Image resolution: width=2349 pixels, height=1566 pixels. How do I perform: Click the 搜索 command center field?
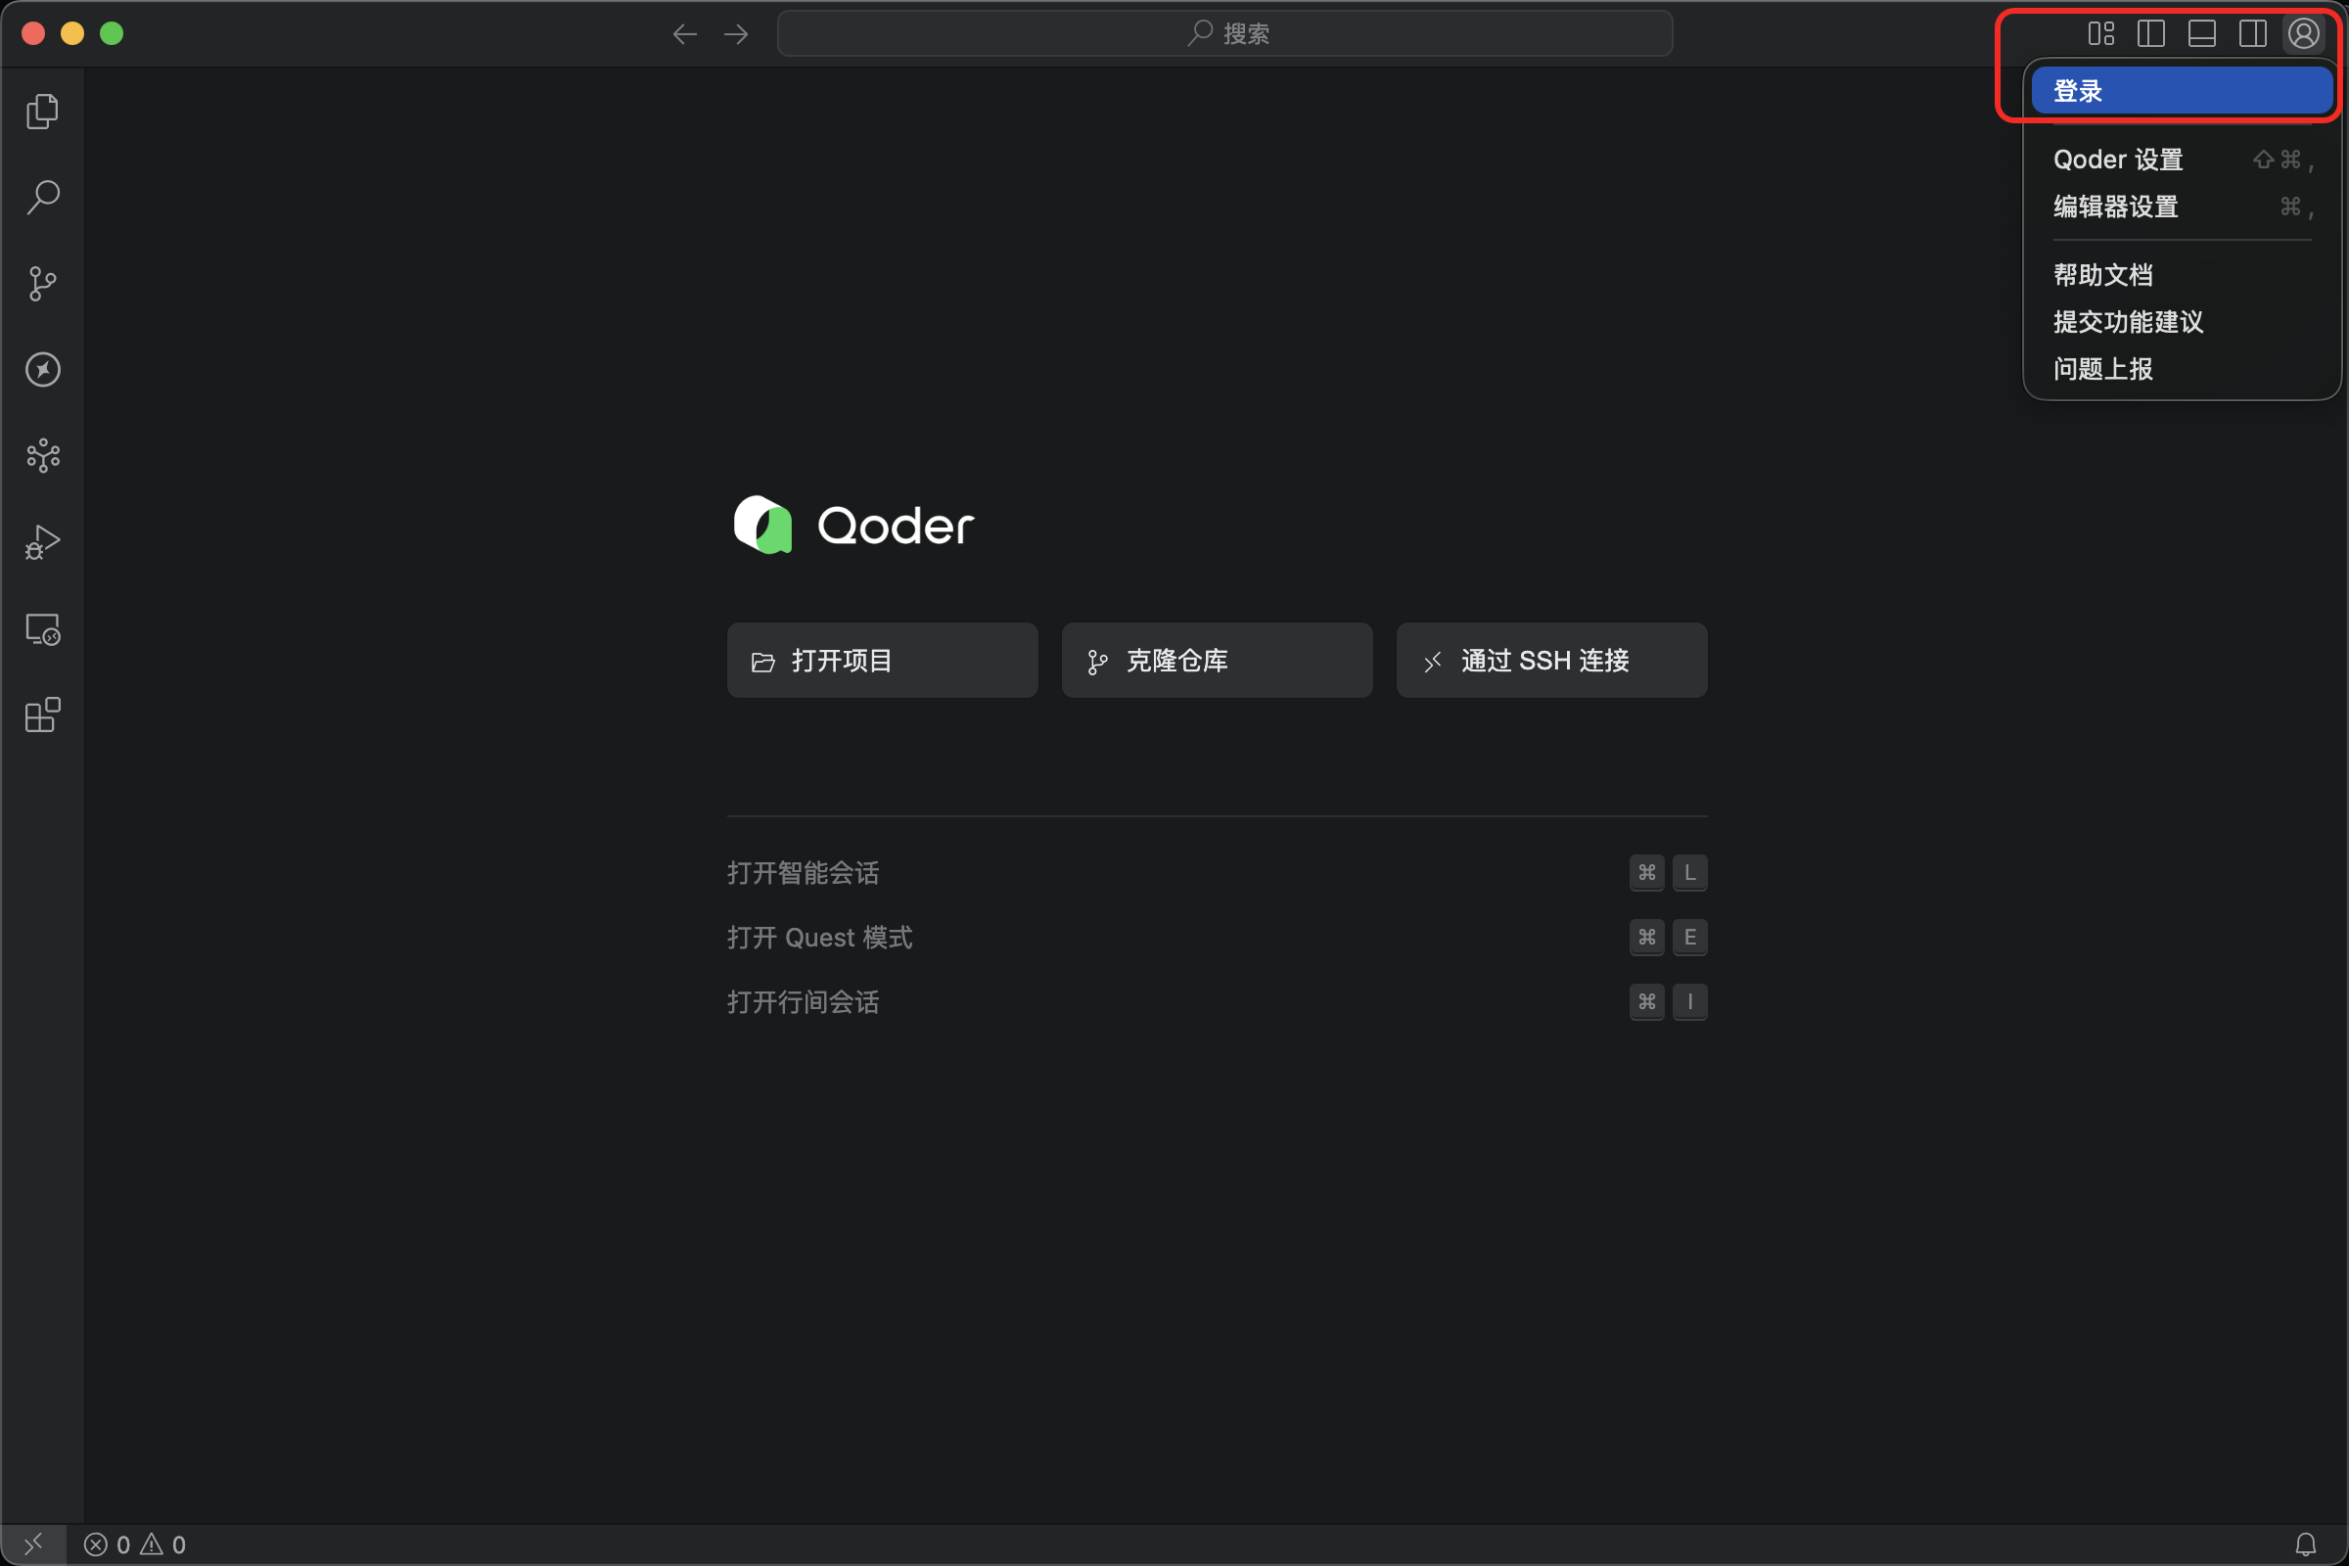(1224, 34)
